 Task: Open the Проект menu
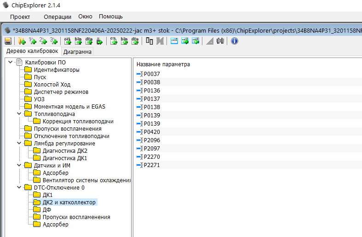pyautogui.click(x=20, y=17)
